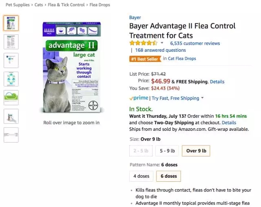Open the Bayer brand link
Viewport: 261px width, 207px height.
point(135,18)
